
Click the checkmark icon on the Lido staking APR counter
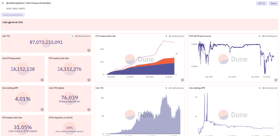click(x=42, y=109)
